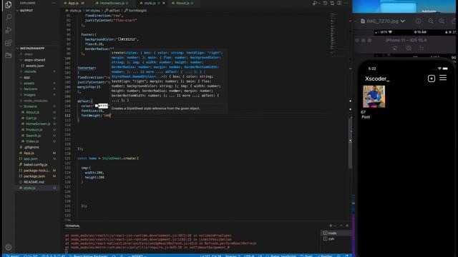
Task: Add a new terminal with plus icon
Action: tap(331, 226)
